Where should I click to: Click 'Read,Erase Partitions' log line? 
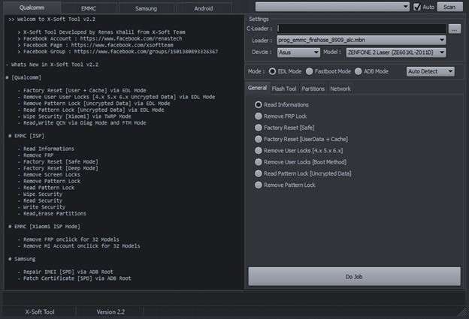tap(52, 214)
